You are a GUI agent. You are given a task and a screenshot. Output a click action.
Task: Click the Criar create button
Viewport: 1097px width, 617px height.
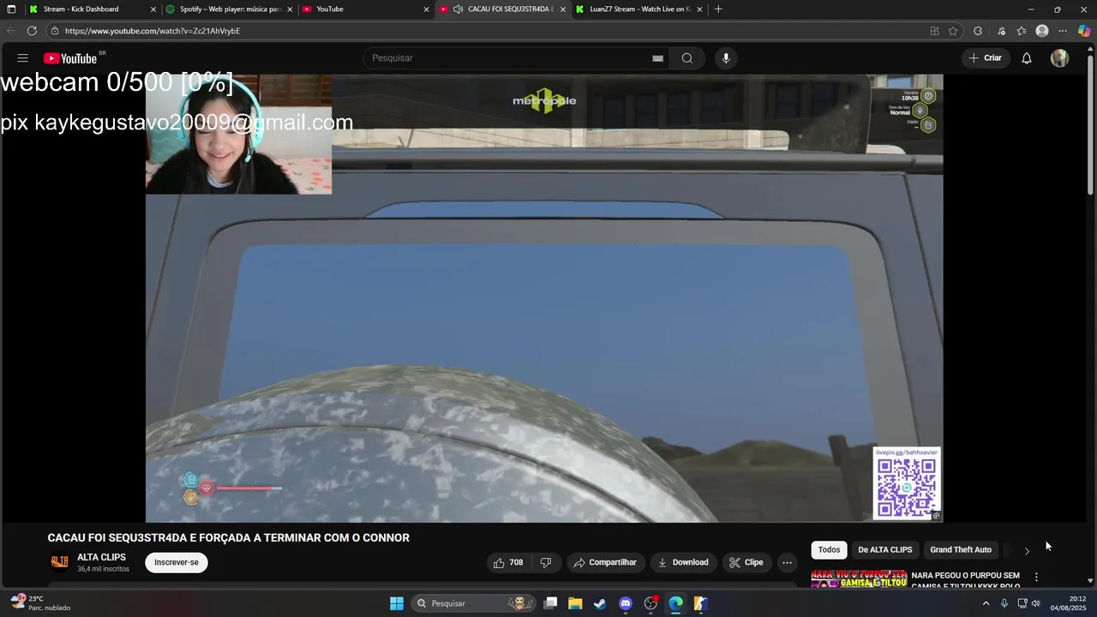pos(985,58)
